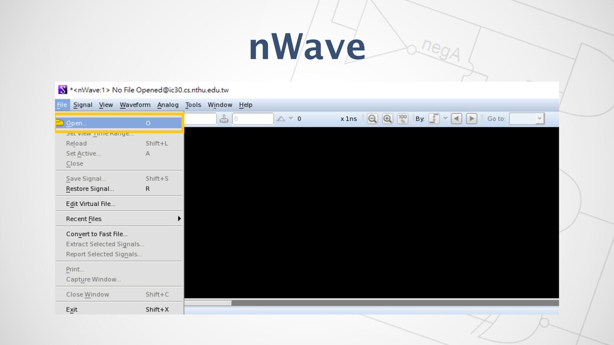Viewport: 614px width, 345px height.
Task: Choose Exit from the File menu
Action: (x=119, y=310)
